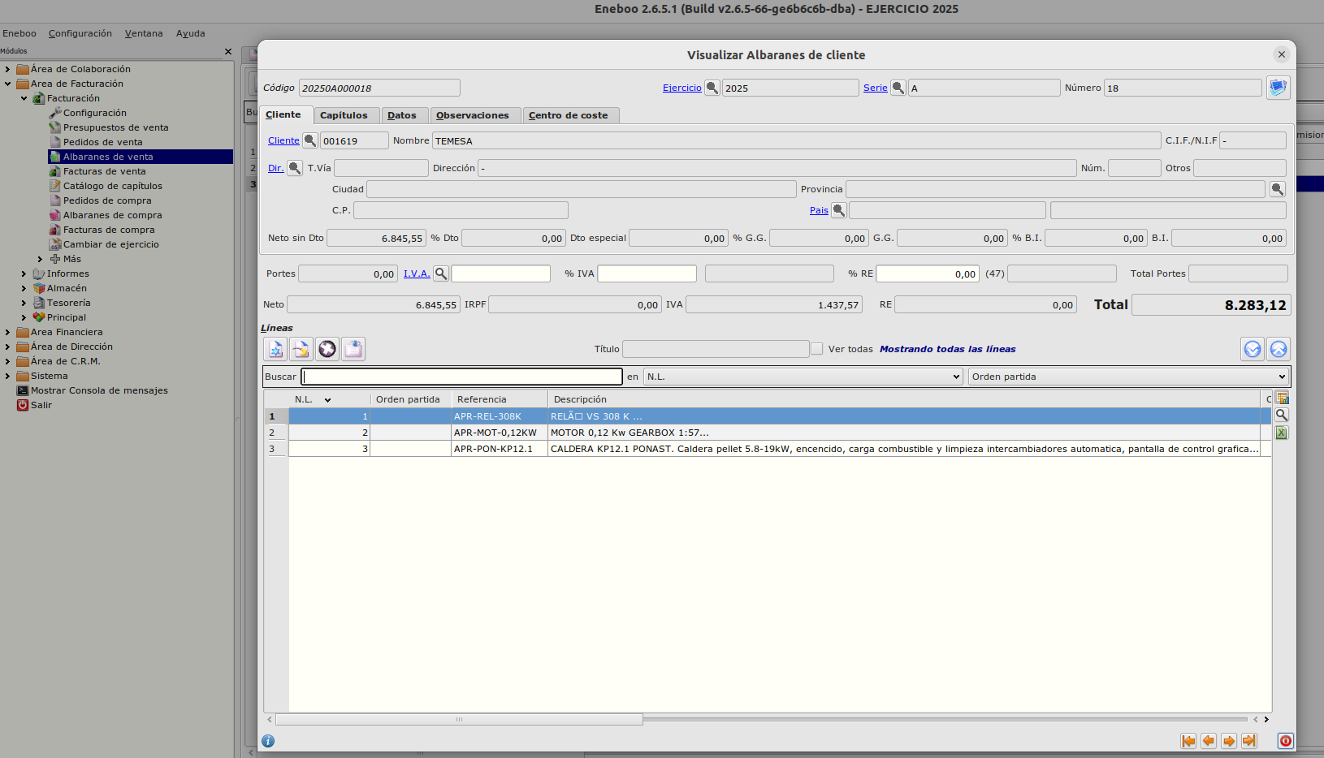Export lines with the green Excel icon
This screenshot has width=1324, height=758.
coord(1282,433)
